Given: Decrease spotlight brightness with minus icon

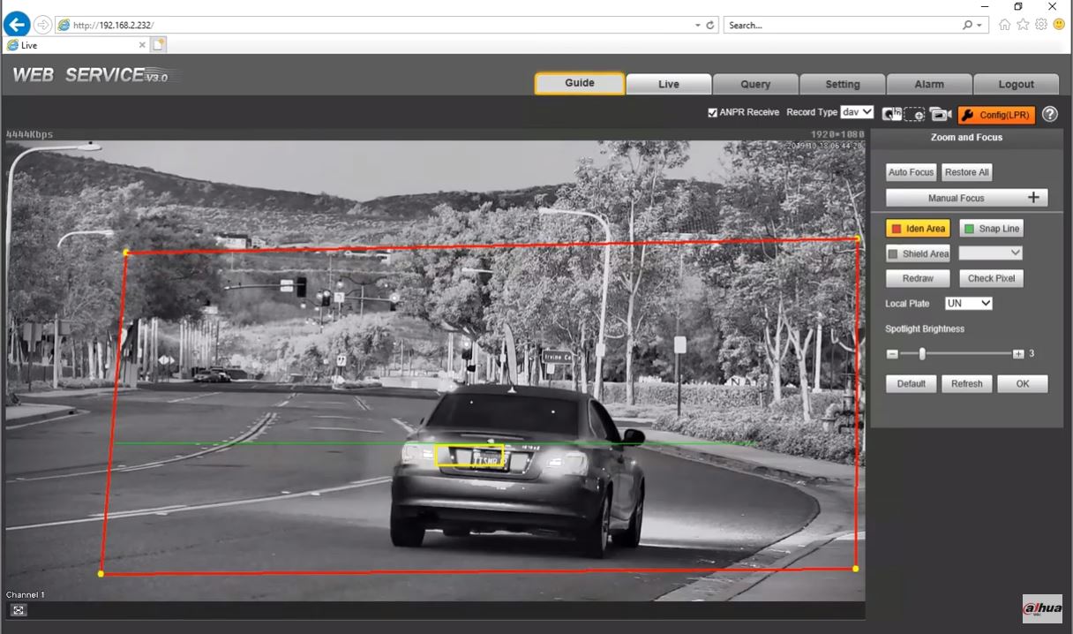Looking at the screenshot, I should coord(892,353).
